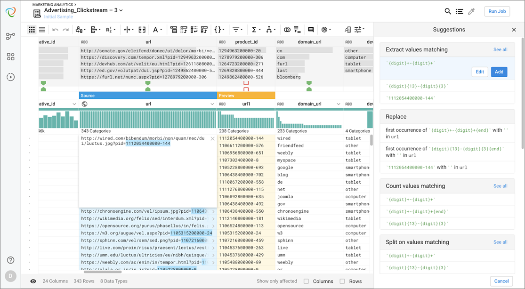Click the Cancel button
525x289 pixels.
coord(501,281)
